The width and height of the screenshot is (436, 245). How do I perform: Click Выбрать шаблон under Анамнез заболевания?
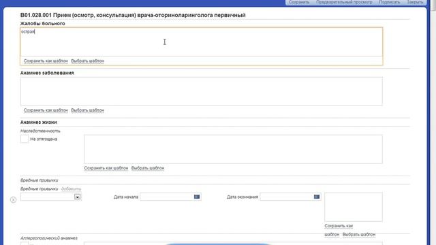(x=87, y=110)
